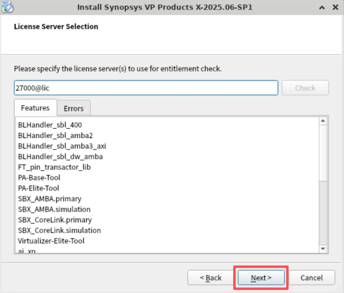Click the scrollbar down arrow in the Features list
This screenshot has width=344, height=293.
pyautogui.click(x=323, y=248)
